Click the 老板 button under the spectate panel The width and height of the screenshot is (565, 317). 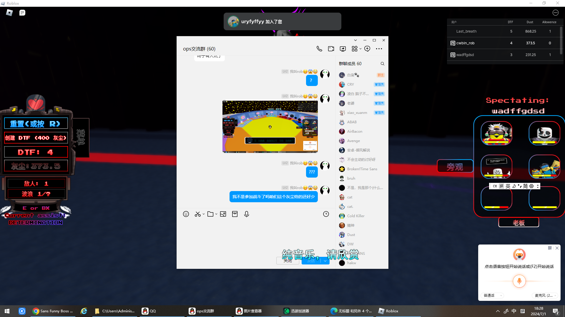coord(519,223)
